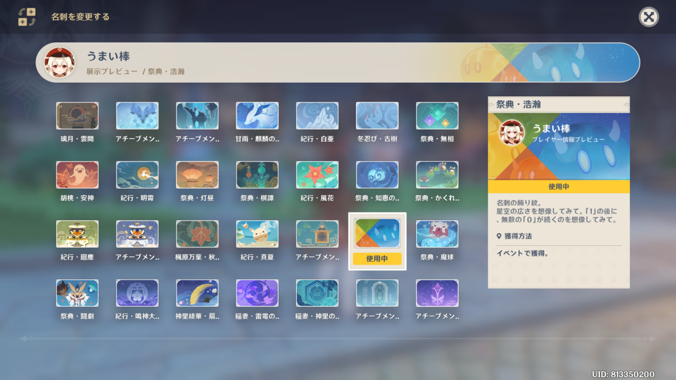Pick the achievement namecard with purple crystal flower
676x380 pixels.
coord(437,293)
